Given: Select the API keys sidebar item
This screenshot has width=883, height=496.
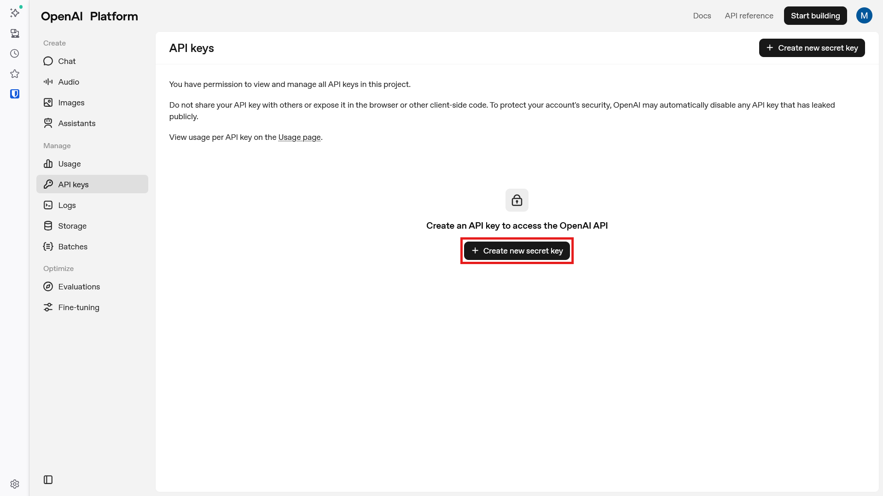Looking at the screenshot, I should point(92,184).
